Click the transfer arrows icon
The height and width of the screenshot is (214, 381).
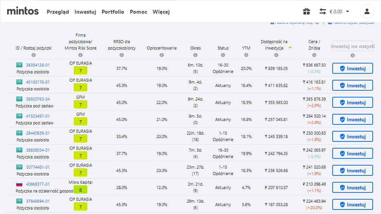point(323,11)
